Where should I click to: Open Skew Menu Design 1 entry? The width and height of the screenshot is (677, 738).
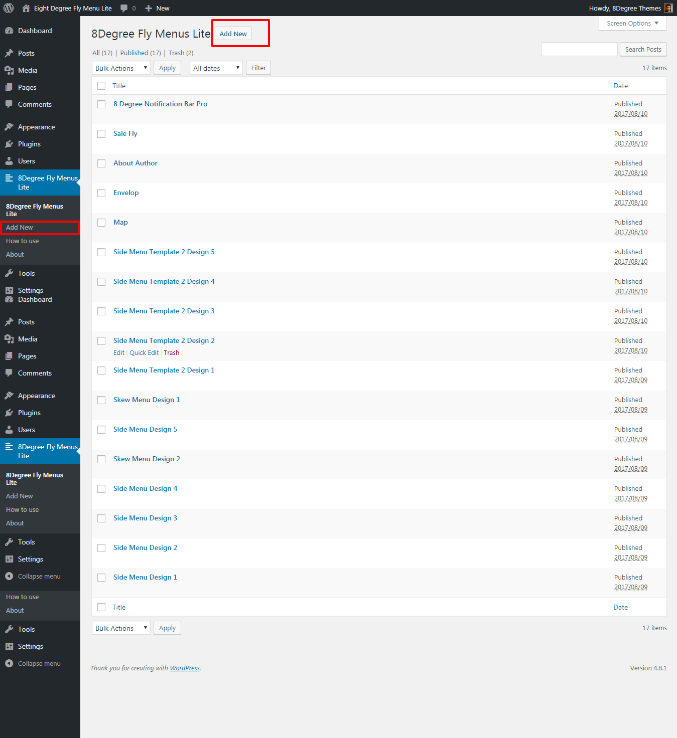tap(147, 400)
